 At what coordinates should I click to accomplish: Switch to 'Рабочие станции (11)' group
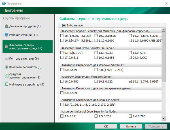(x=24, y=35)
